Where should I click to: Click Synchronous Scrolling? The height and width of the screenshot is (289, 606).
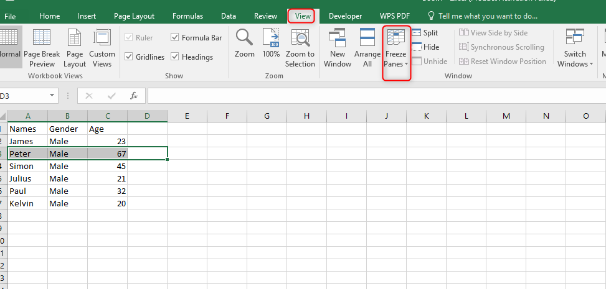[501, 47]
